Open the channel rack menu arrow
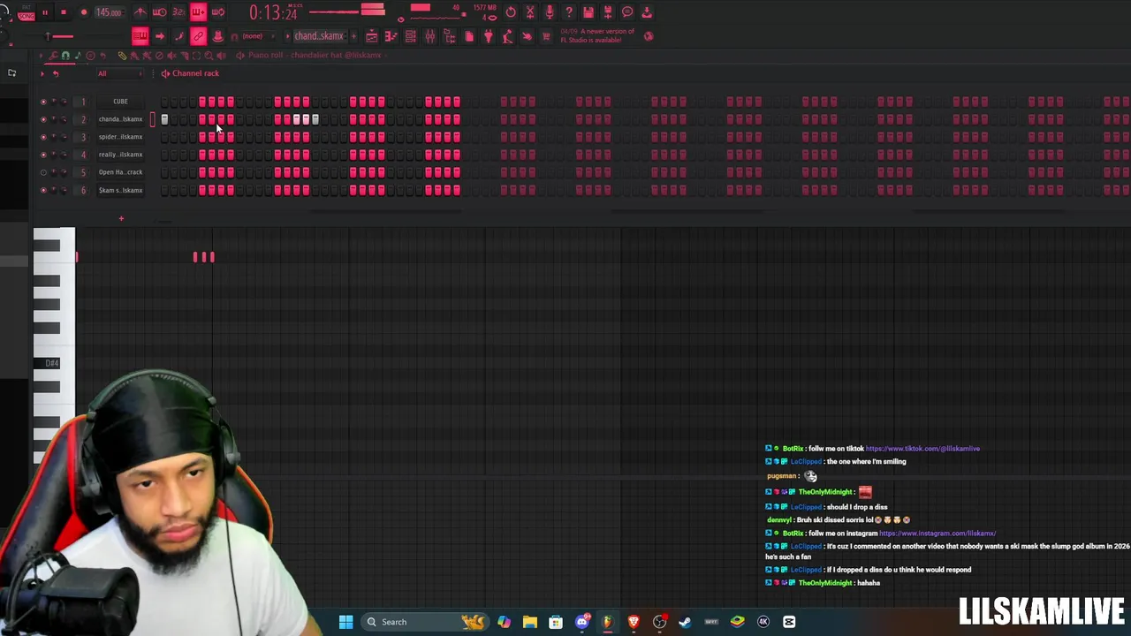Image resolution: width=1131 pixels, height=636 pixels. (42, 73)
